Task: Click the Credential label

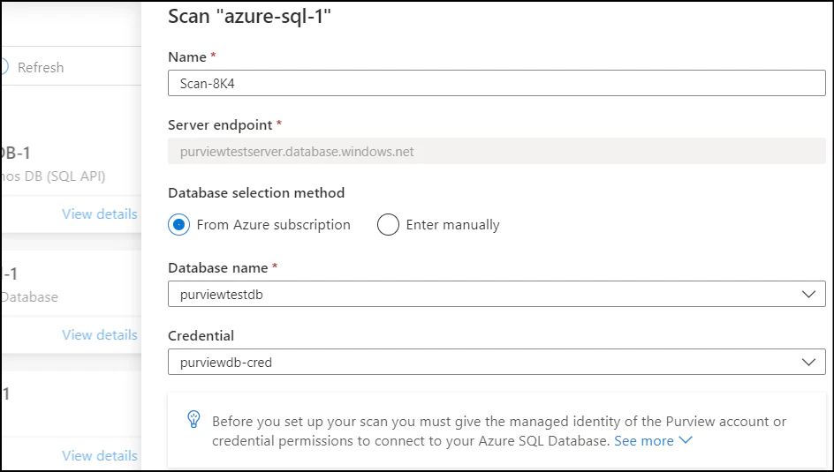Action: tap(201, 335)
